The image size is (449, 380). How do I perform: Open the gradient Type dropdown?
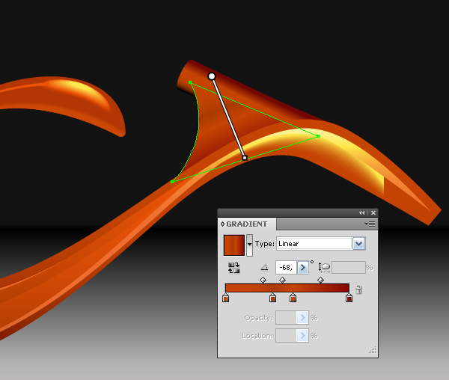tap(358, 244)
